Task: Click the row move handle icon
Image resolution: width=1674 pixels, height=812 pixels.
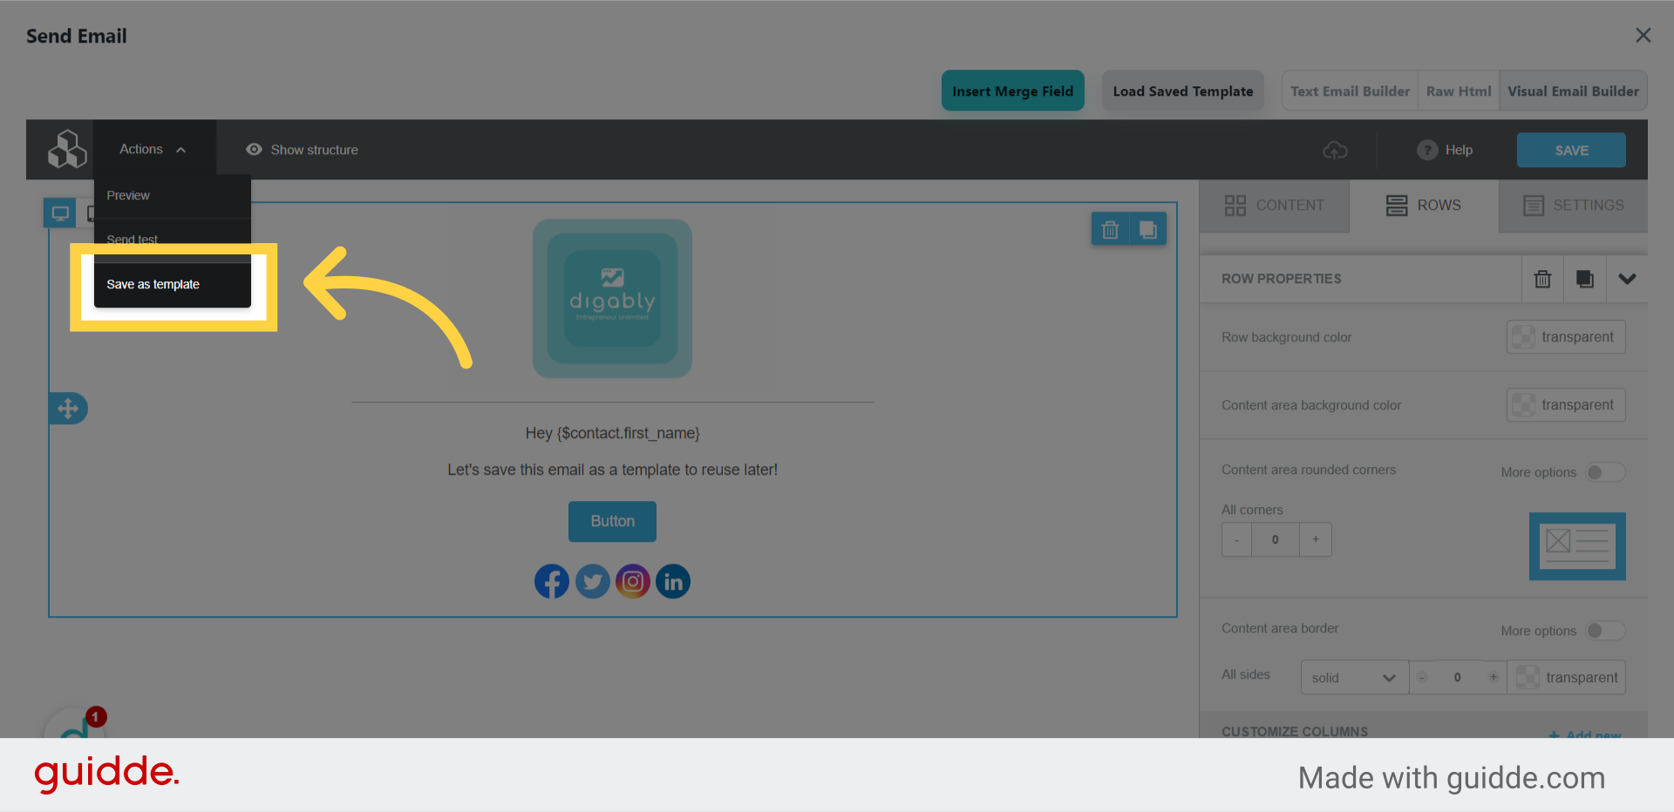Action: tap(68, 409)
